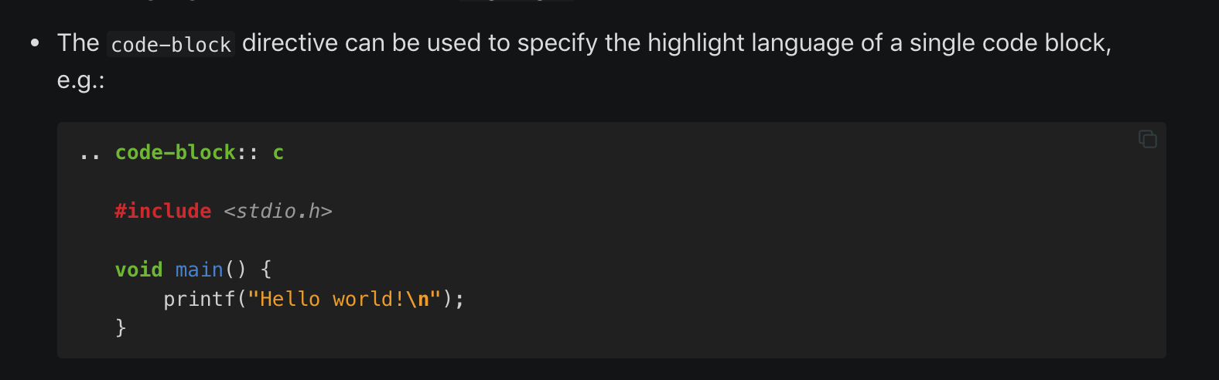Image resolution: width=1219 pixels, height=380 pixels.
Task: Click the code-block directive name in the snippet
Action: coord(175,153)
